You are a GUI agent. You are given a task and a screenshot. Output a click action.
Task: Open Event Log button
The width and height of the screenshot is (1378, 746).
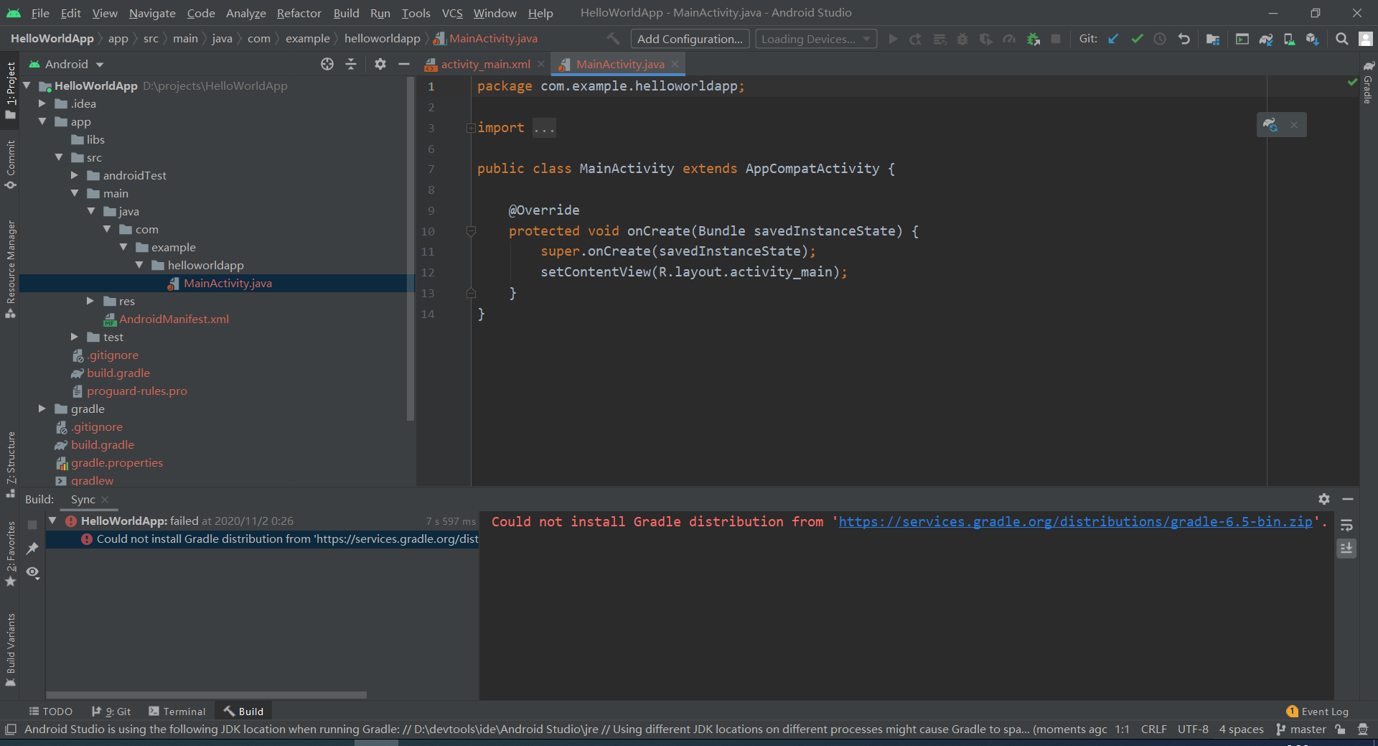point(1318,712)
